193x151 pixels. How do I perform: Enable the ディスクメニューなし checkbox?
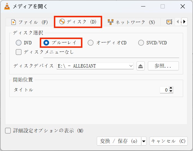coord(19,52)
